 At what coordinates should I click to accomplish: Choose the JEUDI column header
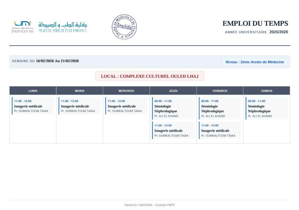click(x=173, y=91)
